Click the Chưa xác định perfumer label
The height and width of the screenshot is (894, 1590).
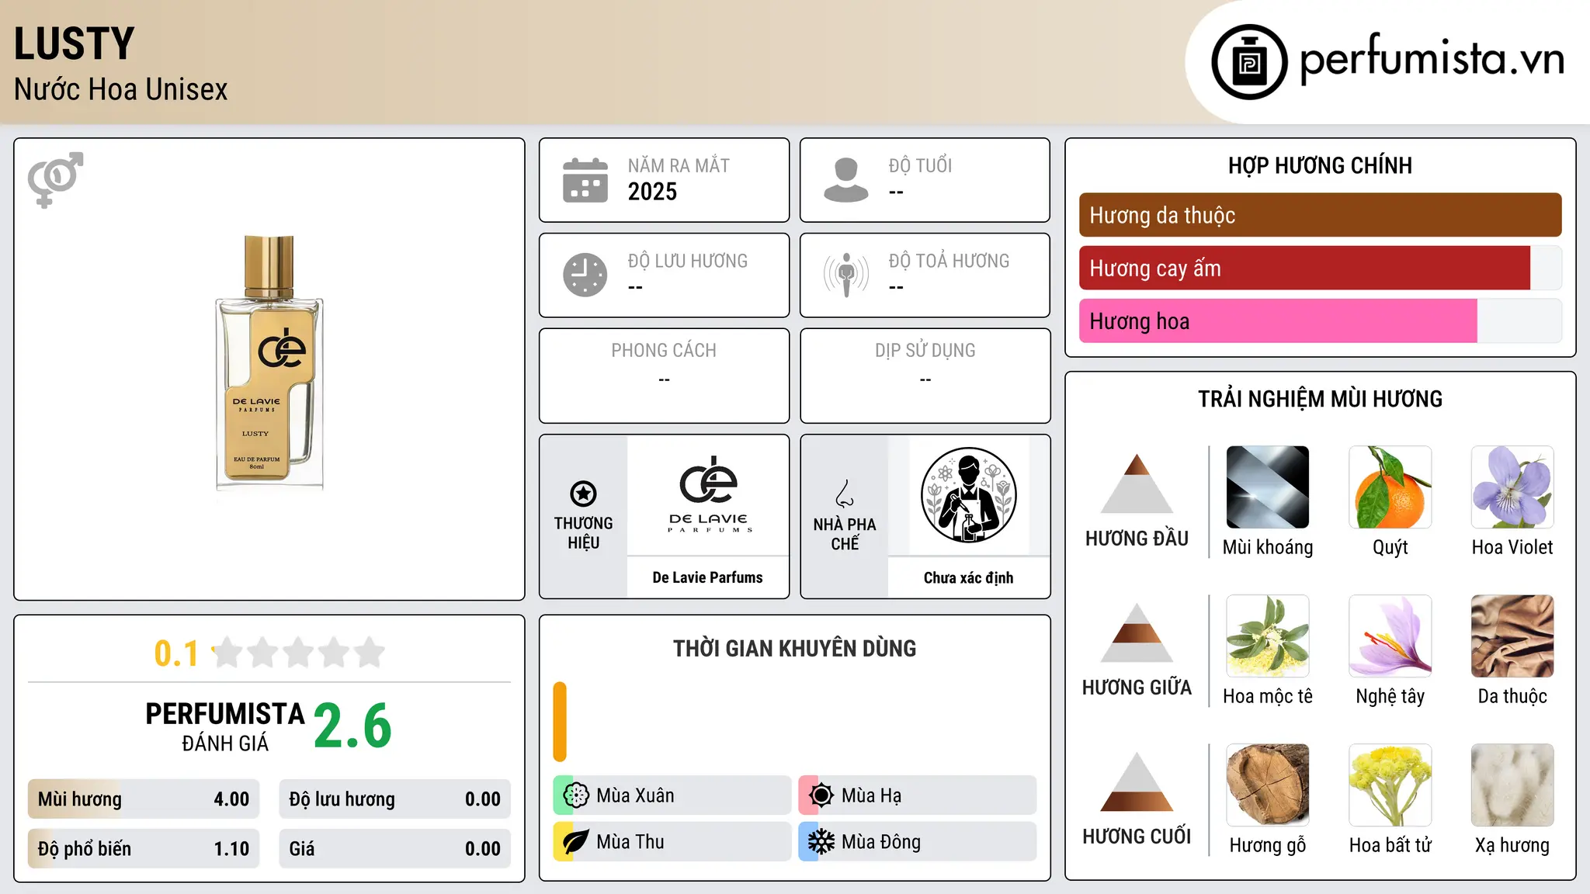(969, 577)
